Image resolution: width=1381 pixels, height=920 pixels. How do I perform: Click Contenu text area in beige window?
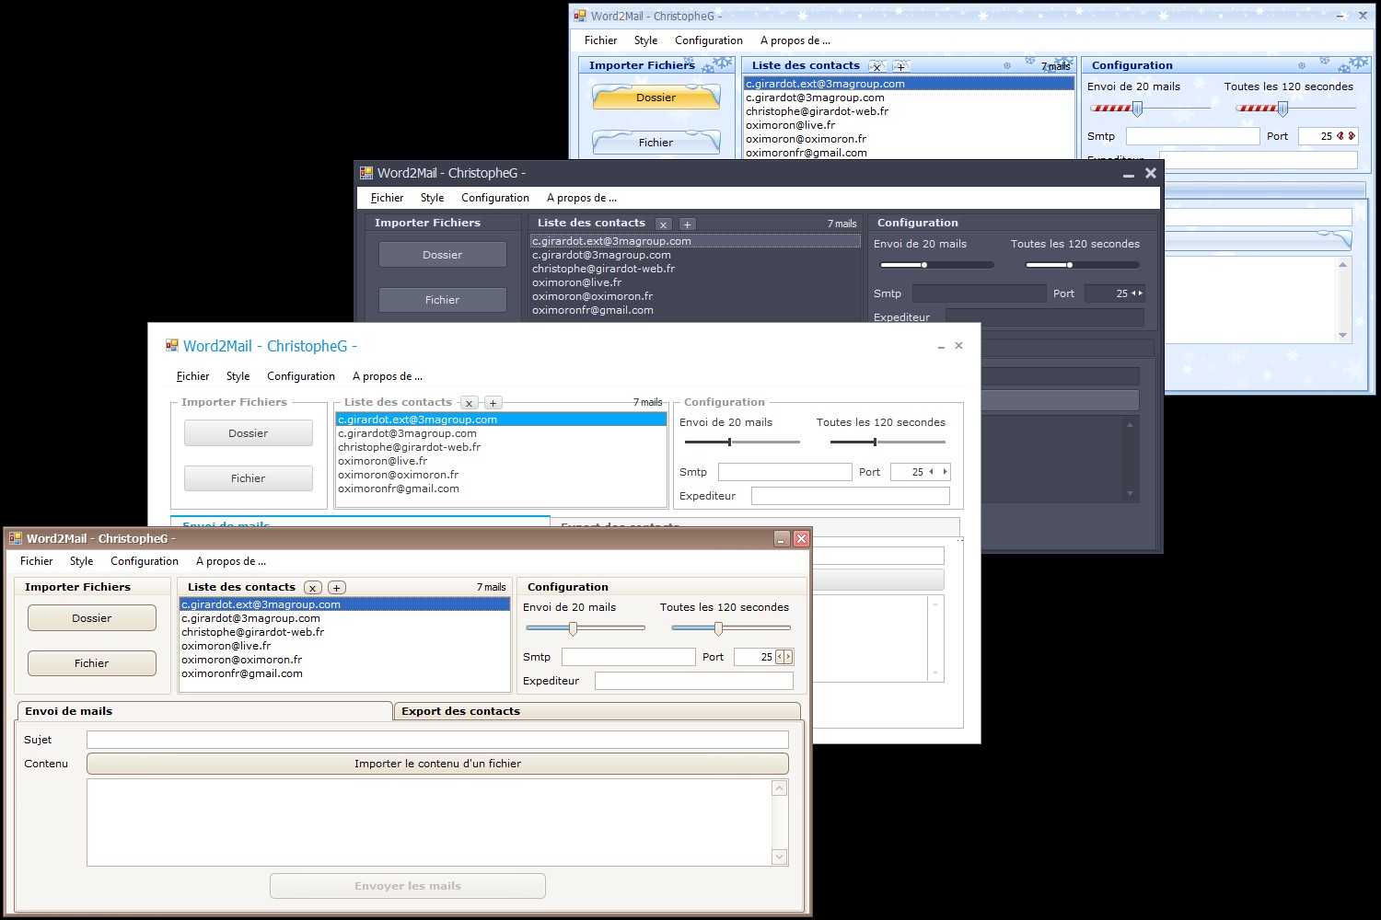[x=429, y=822]
